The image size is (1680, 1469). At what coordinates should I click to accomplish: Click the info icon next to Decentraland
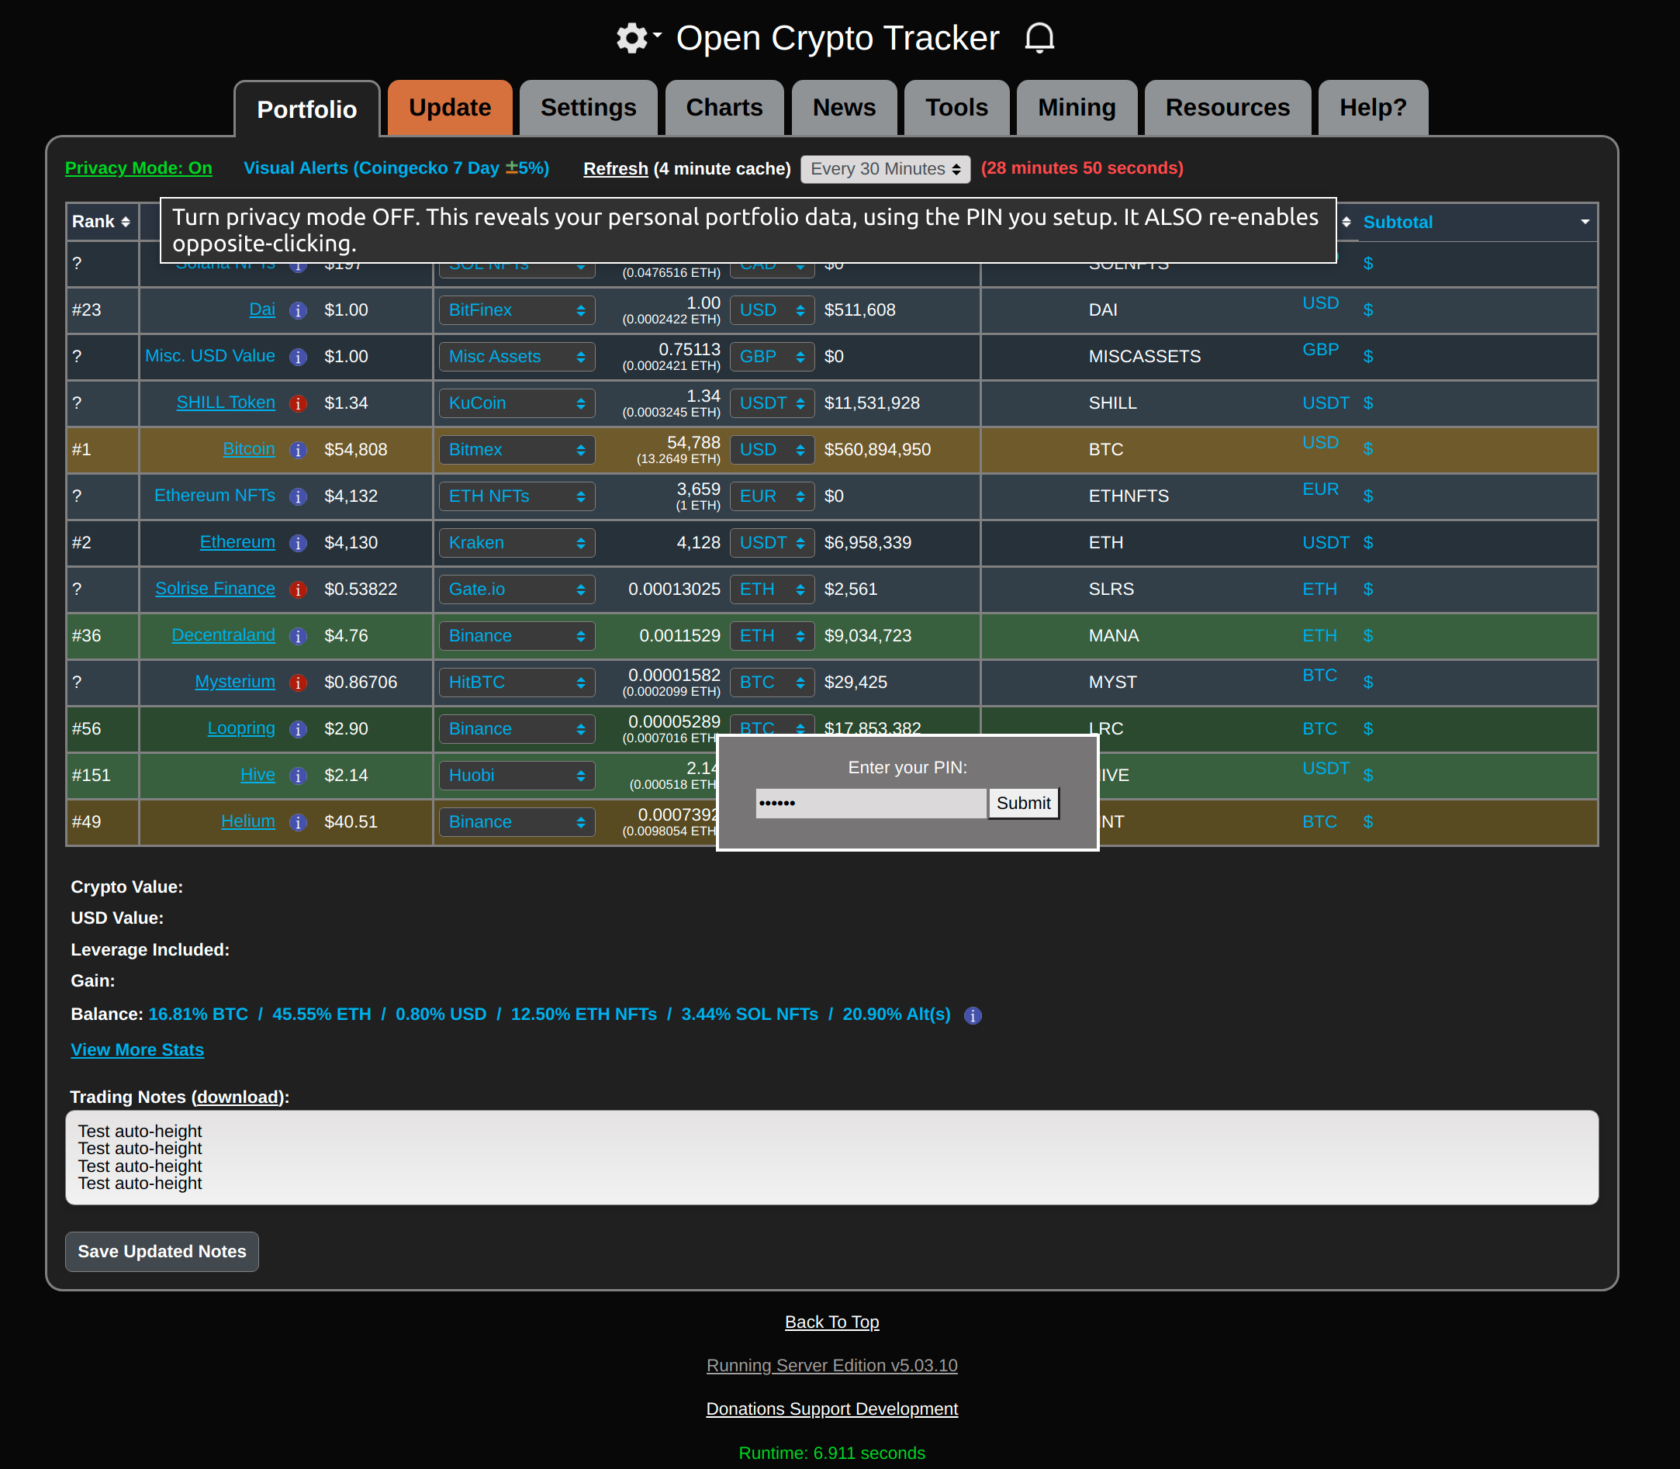(299, 636)
